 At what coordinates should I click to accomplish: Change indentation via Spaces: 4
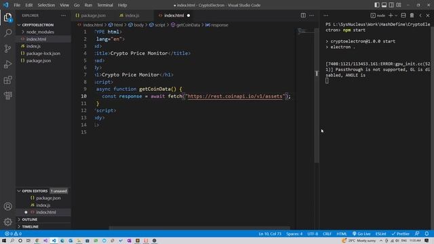pyautogui.click(x=294, y=234)
